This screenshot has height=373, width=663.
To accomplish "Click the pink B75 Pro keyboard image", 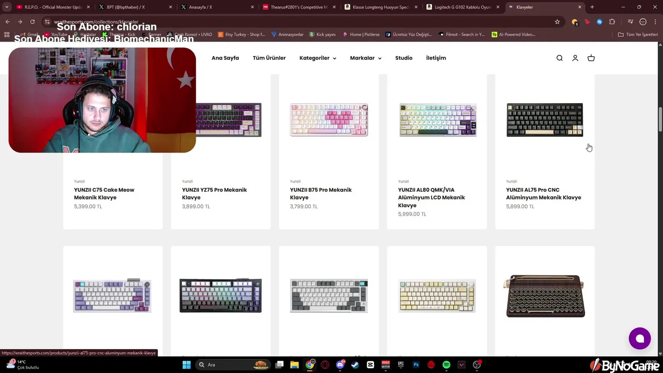I will coord(329,120).
